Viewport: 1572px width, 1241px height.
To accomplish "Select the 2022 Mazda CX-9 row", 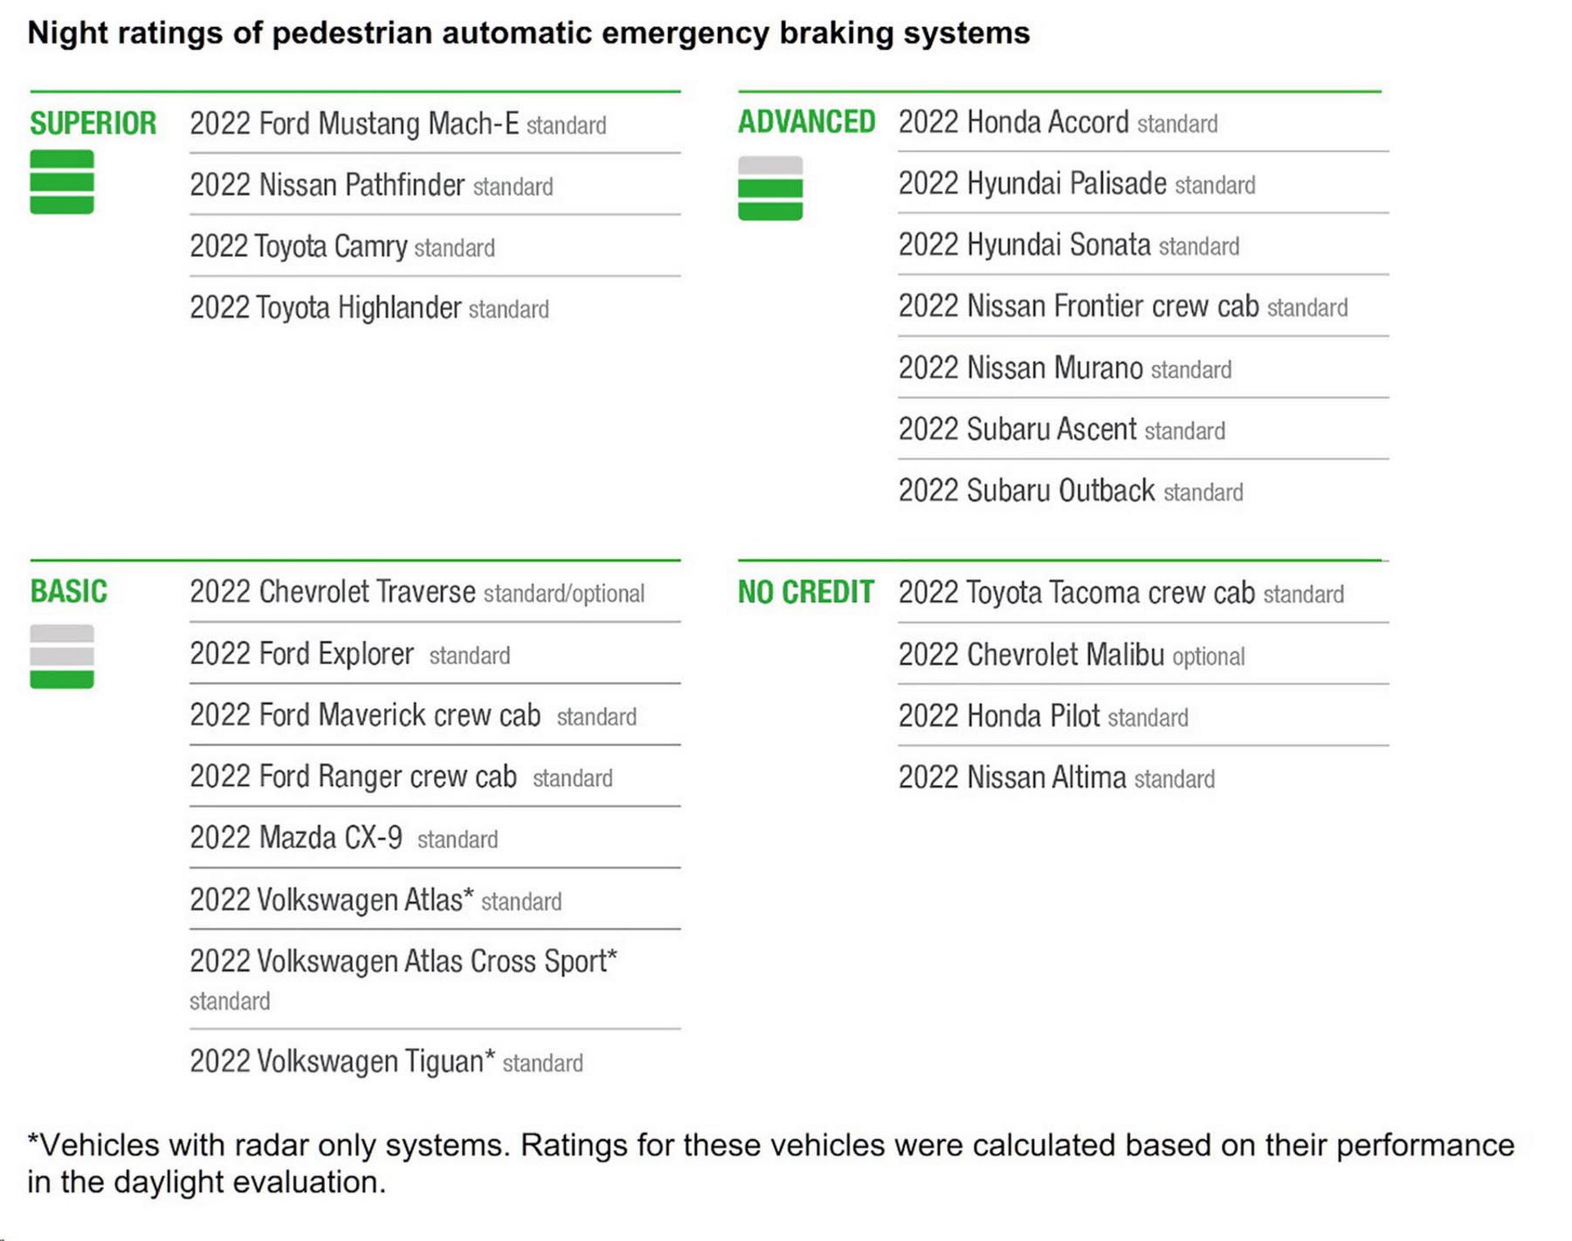I will [x=344, y=838].
